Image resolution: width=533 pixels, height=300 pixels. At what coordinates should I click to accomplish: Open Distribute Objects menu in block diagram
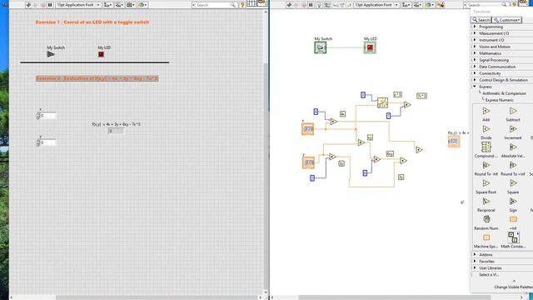click(x=417, y=5)
